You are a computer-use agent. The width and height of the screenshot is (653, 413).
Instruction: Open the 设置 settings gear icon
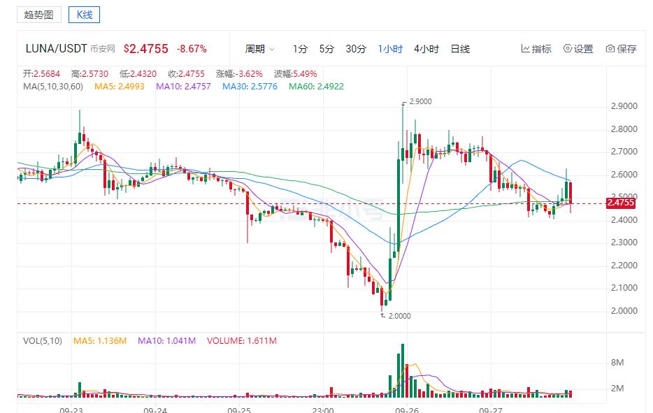coord(567,48)
